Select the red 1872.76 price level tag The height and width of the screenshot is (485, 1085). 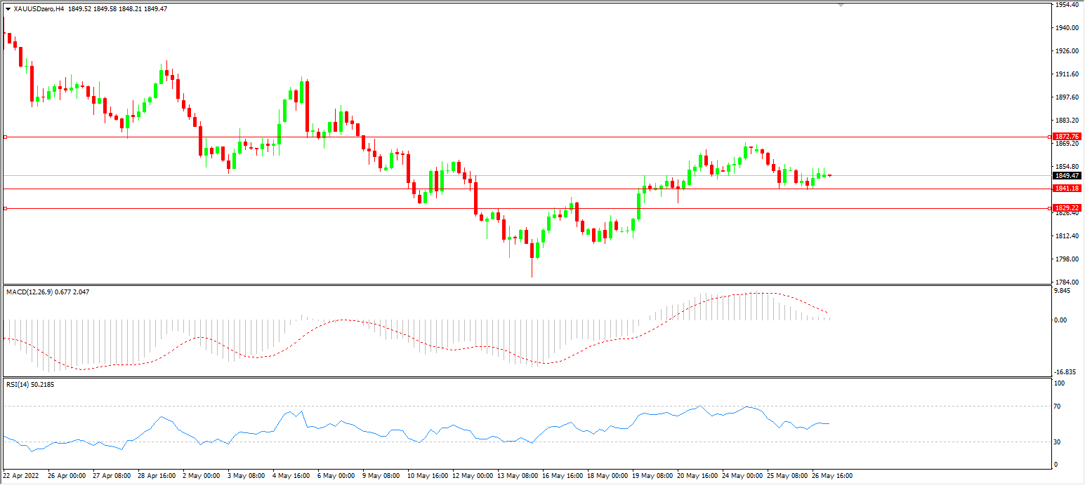(x=1067, y=137)
